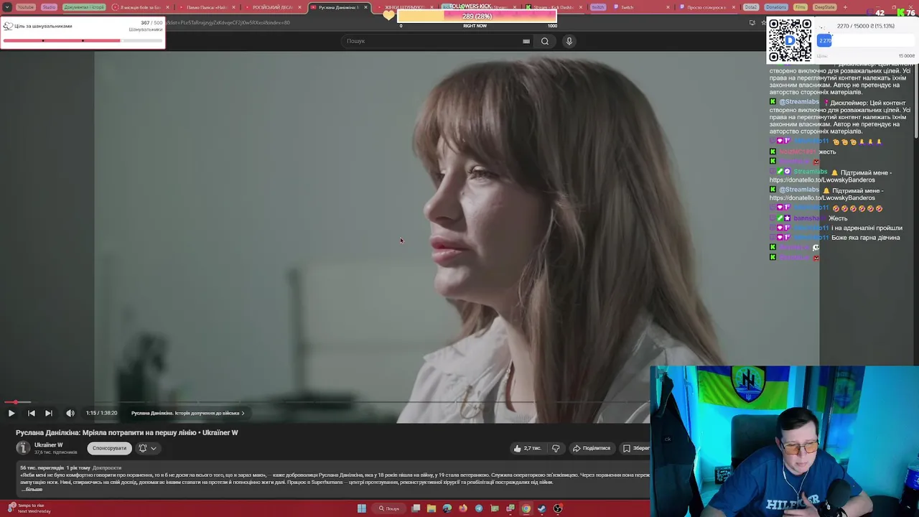The height and width of the screenshot is (517, 919).
Task: Open the 'Dota2' tab group
Action: pos(751,7)
